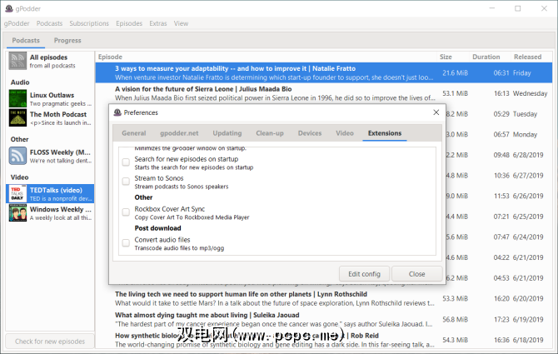
Task: Select the Extensions preferences tab
Action: coord(385,133)
